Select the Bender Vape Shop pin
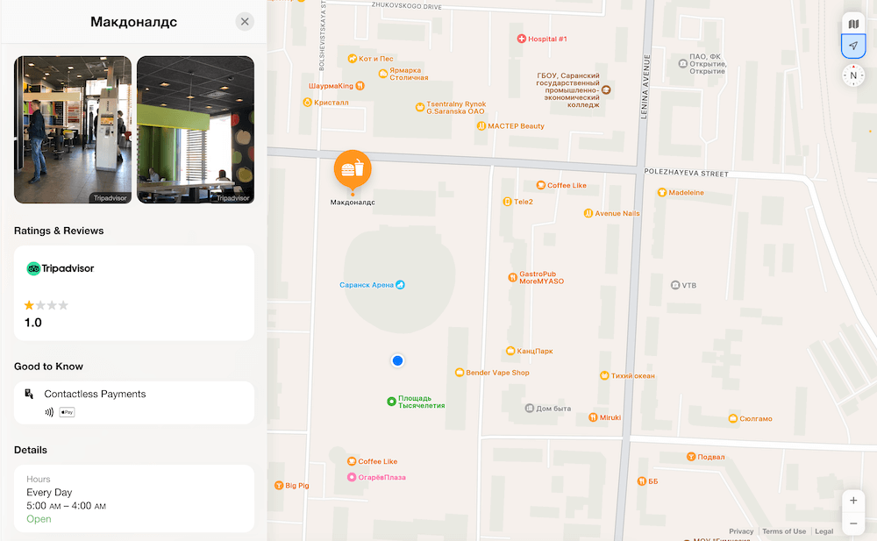The height and width of the screenshot is (541, 877). click(x=460, y=372)
